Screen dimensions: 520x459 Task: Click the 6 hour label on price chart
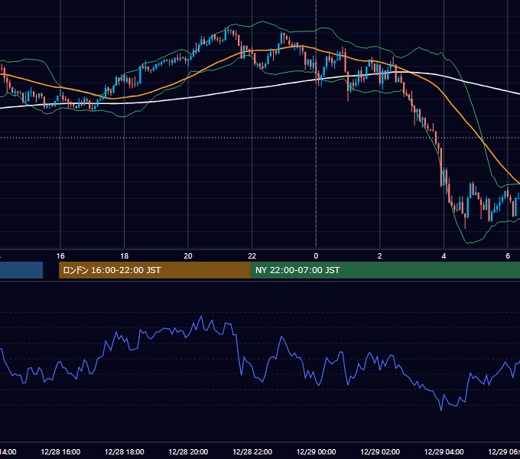[x=508, y=256]
